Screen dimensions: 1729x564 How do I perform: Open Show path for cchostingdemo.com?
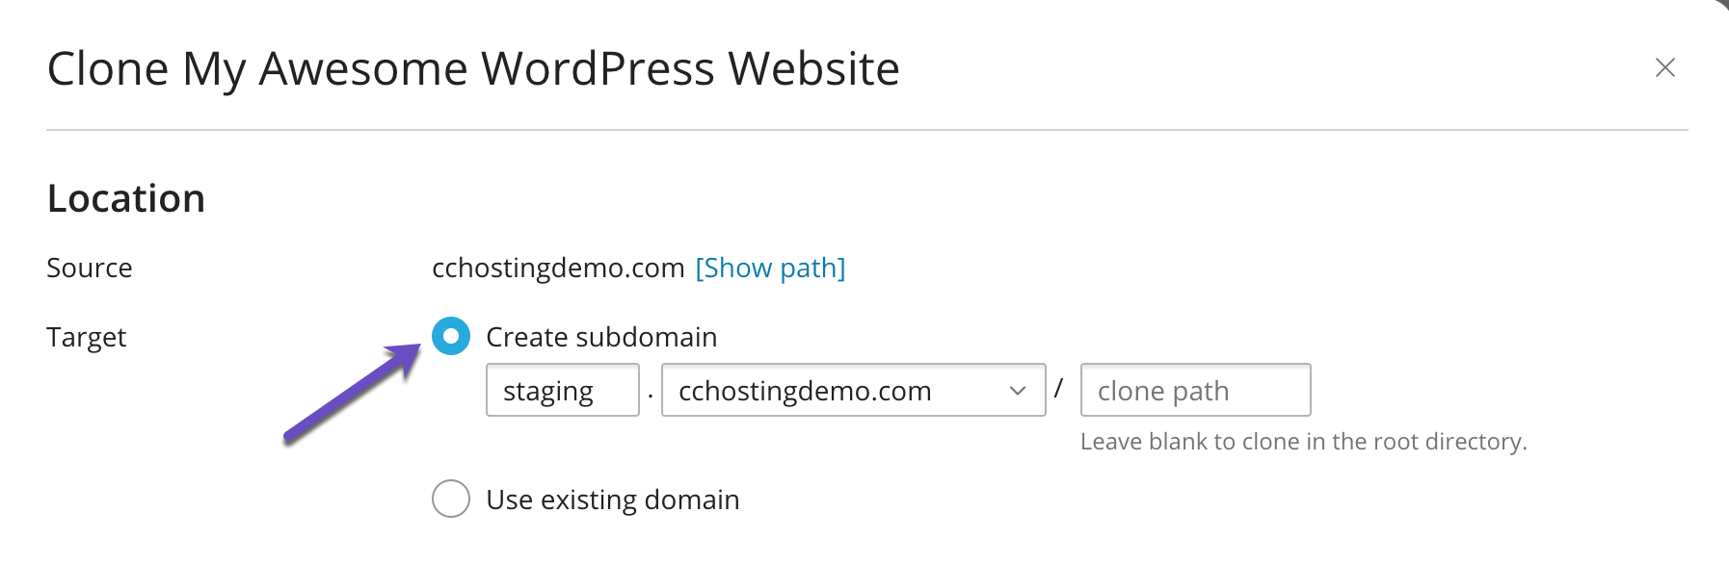tap(769, 268)
